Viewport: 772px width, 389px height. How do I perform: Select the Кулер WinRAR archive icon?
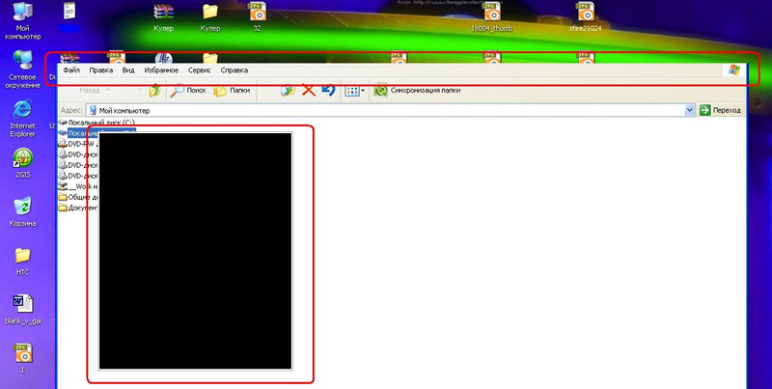(163, 17)
